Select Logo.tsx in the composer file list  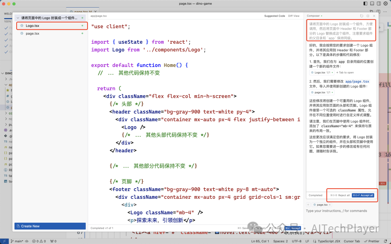pyautogui.click(x=33, y=26)
